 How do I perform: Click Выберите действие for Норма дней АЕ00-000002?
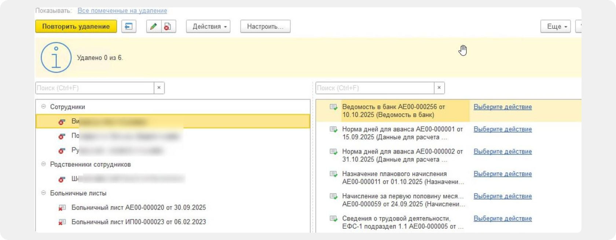503,151
